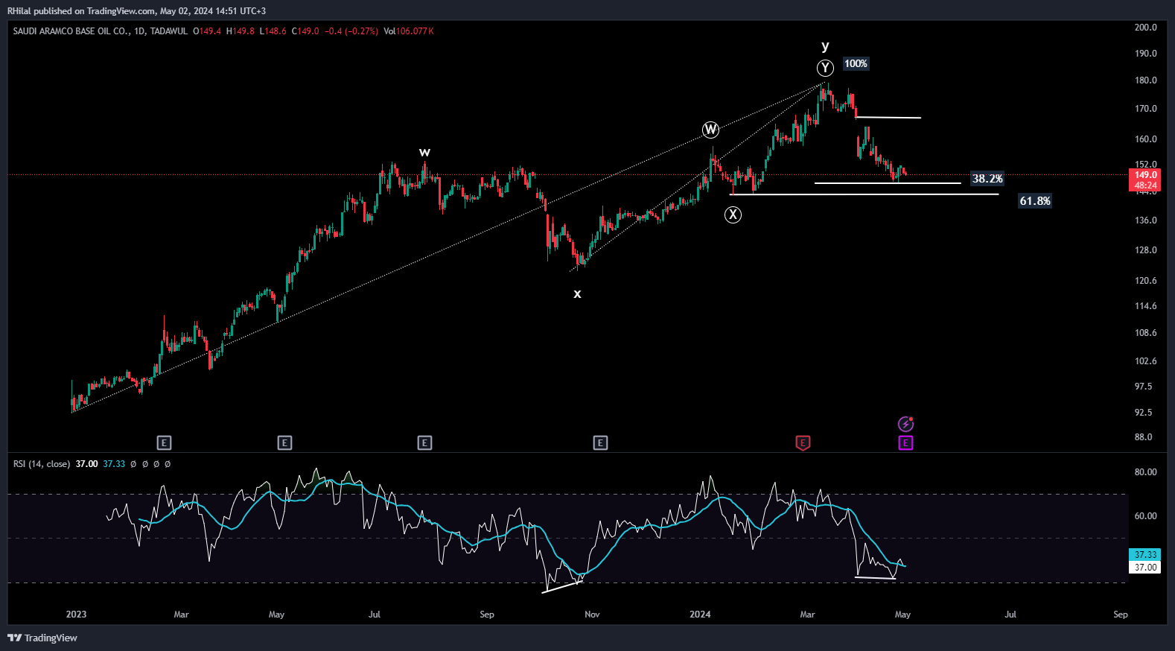Click the lowercase w wave label
The image size is (1175, 651).
click(x=424, y=152)
